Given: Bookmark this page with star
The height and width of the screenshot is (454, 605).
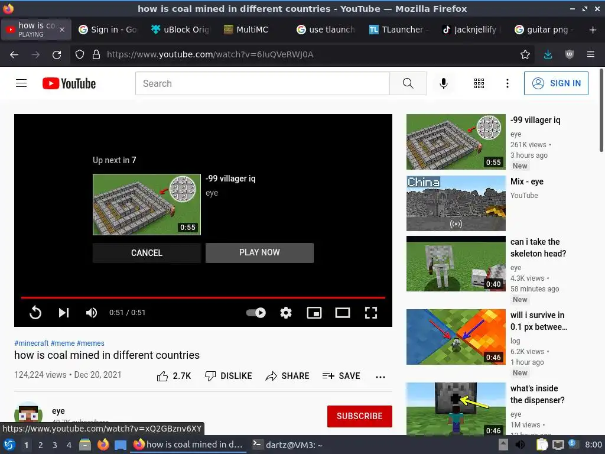Looking at the screenshot, I should click(525, 54).
